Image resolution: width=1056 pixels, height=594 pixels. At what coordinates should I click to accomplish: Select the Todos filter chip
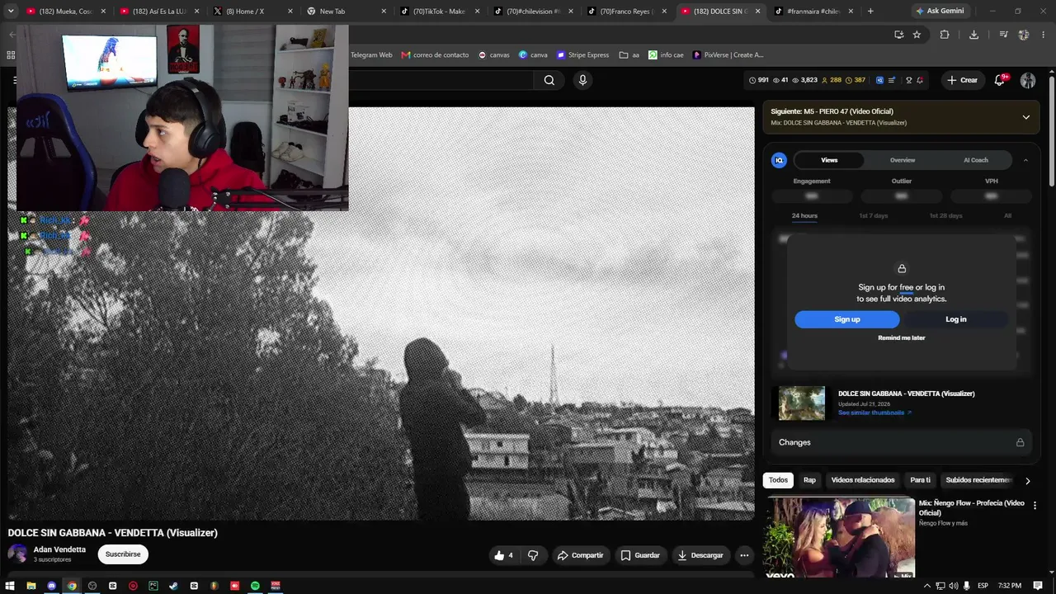pos(779,480)
